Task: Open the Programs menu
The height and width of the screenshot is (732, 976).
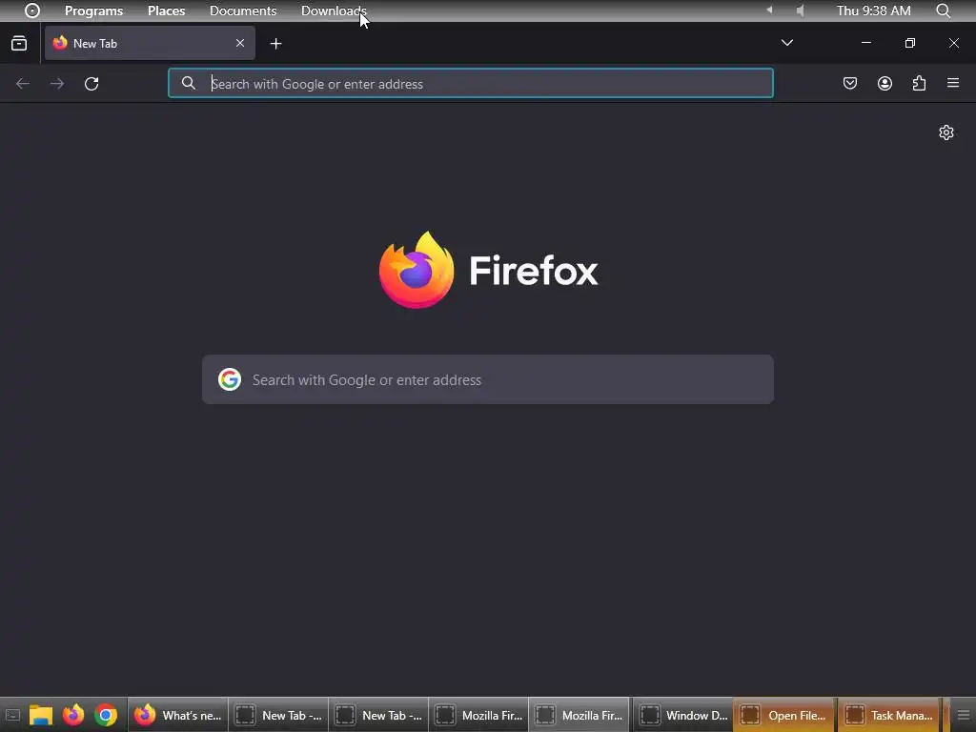Action: pyautogui.click(x=94, y=10)
